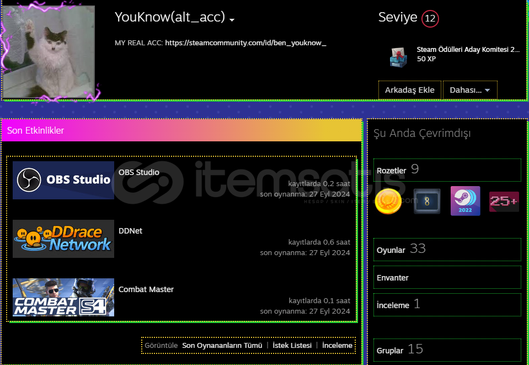Viewport: 529px width, 365px height.
Task: Expand the Dahası... dropdown menu
Action: pos(470,90)
